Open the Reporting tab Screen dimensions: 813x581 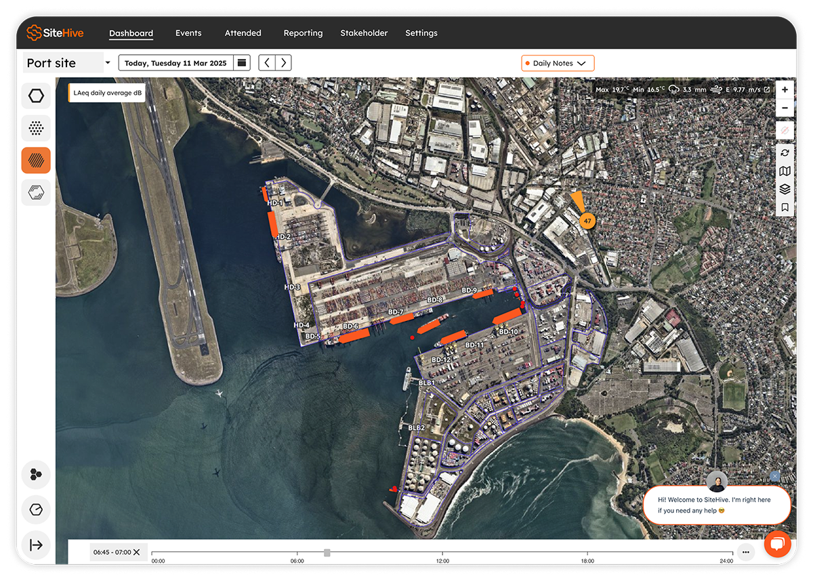click(303, 33)
